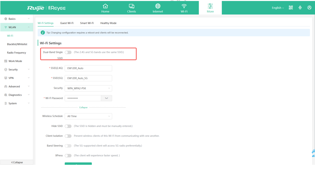Click the alert bell icon in header

click(x=300, y=8)
